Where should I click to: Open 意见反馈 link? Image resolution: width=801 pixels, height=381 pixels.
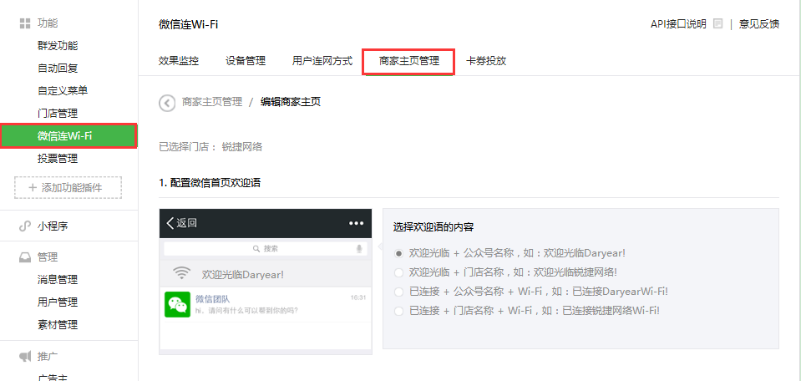[758, 24]
